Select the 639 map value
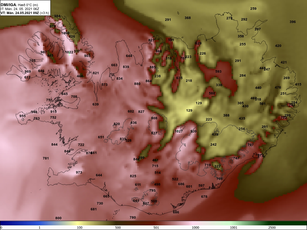 click(95, 104)
